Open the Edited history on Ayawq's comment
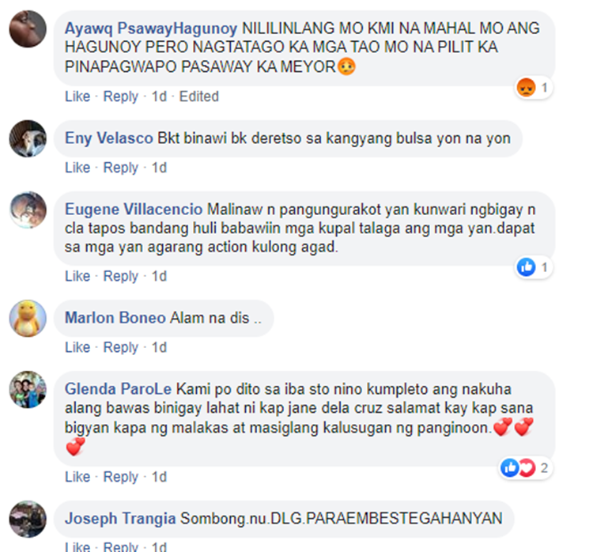 pyautogui.click(x=199, y=96)
